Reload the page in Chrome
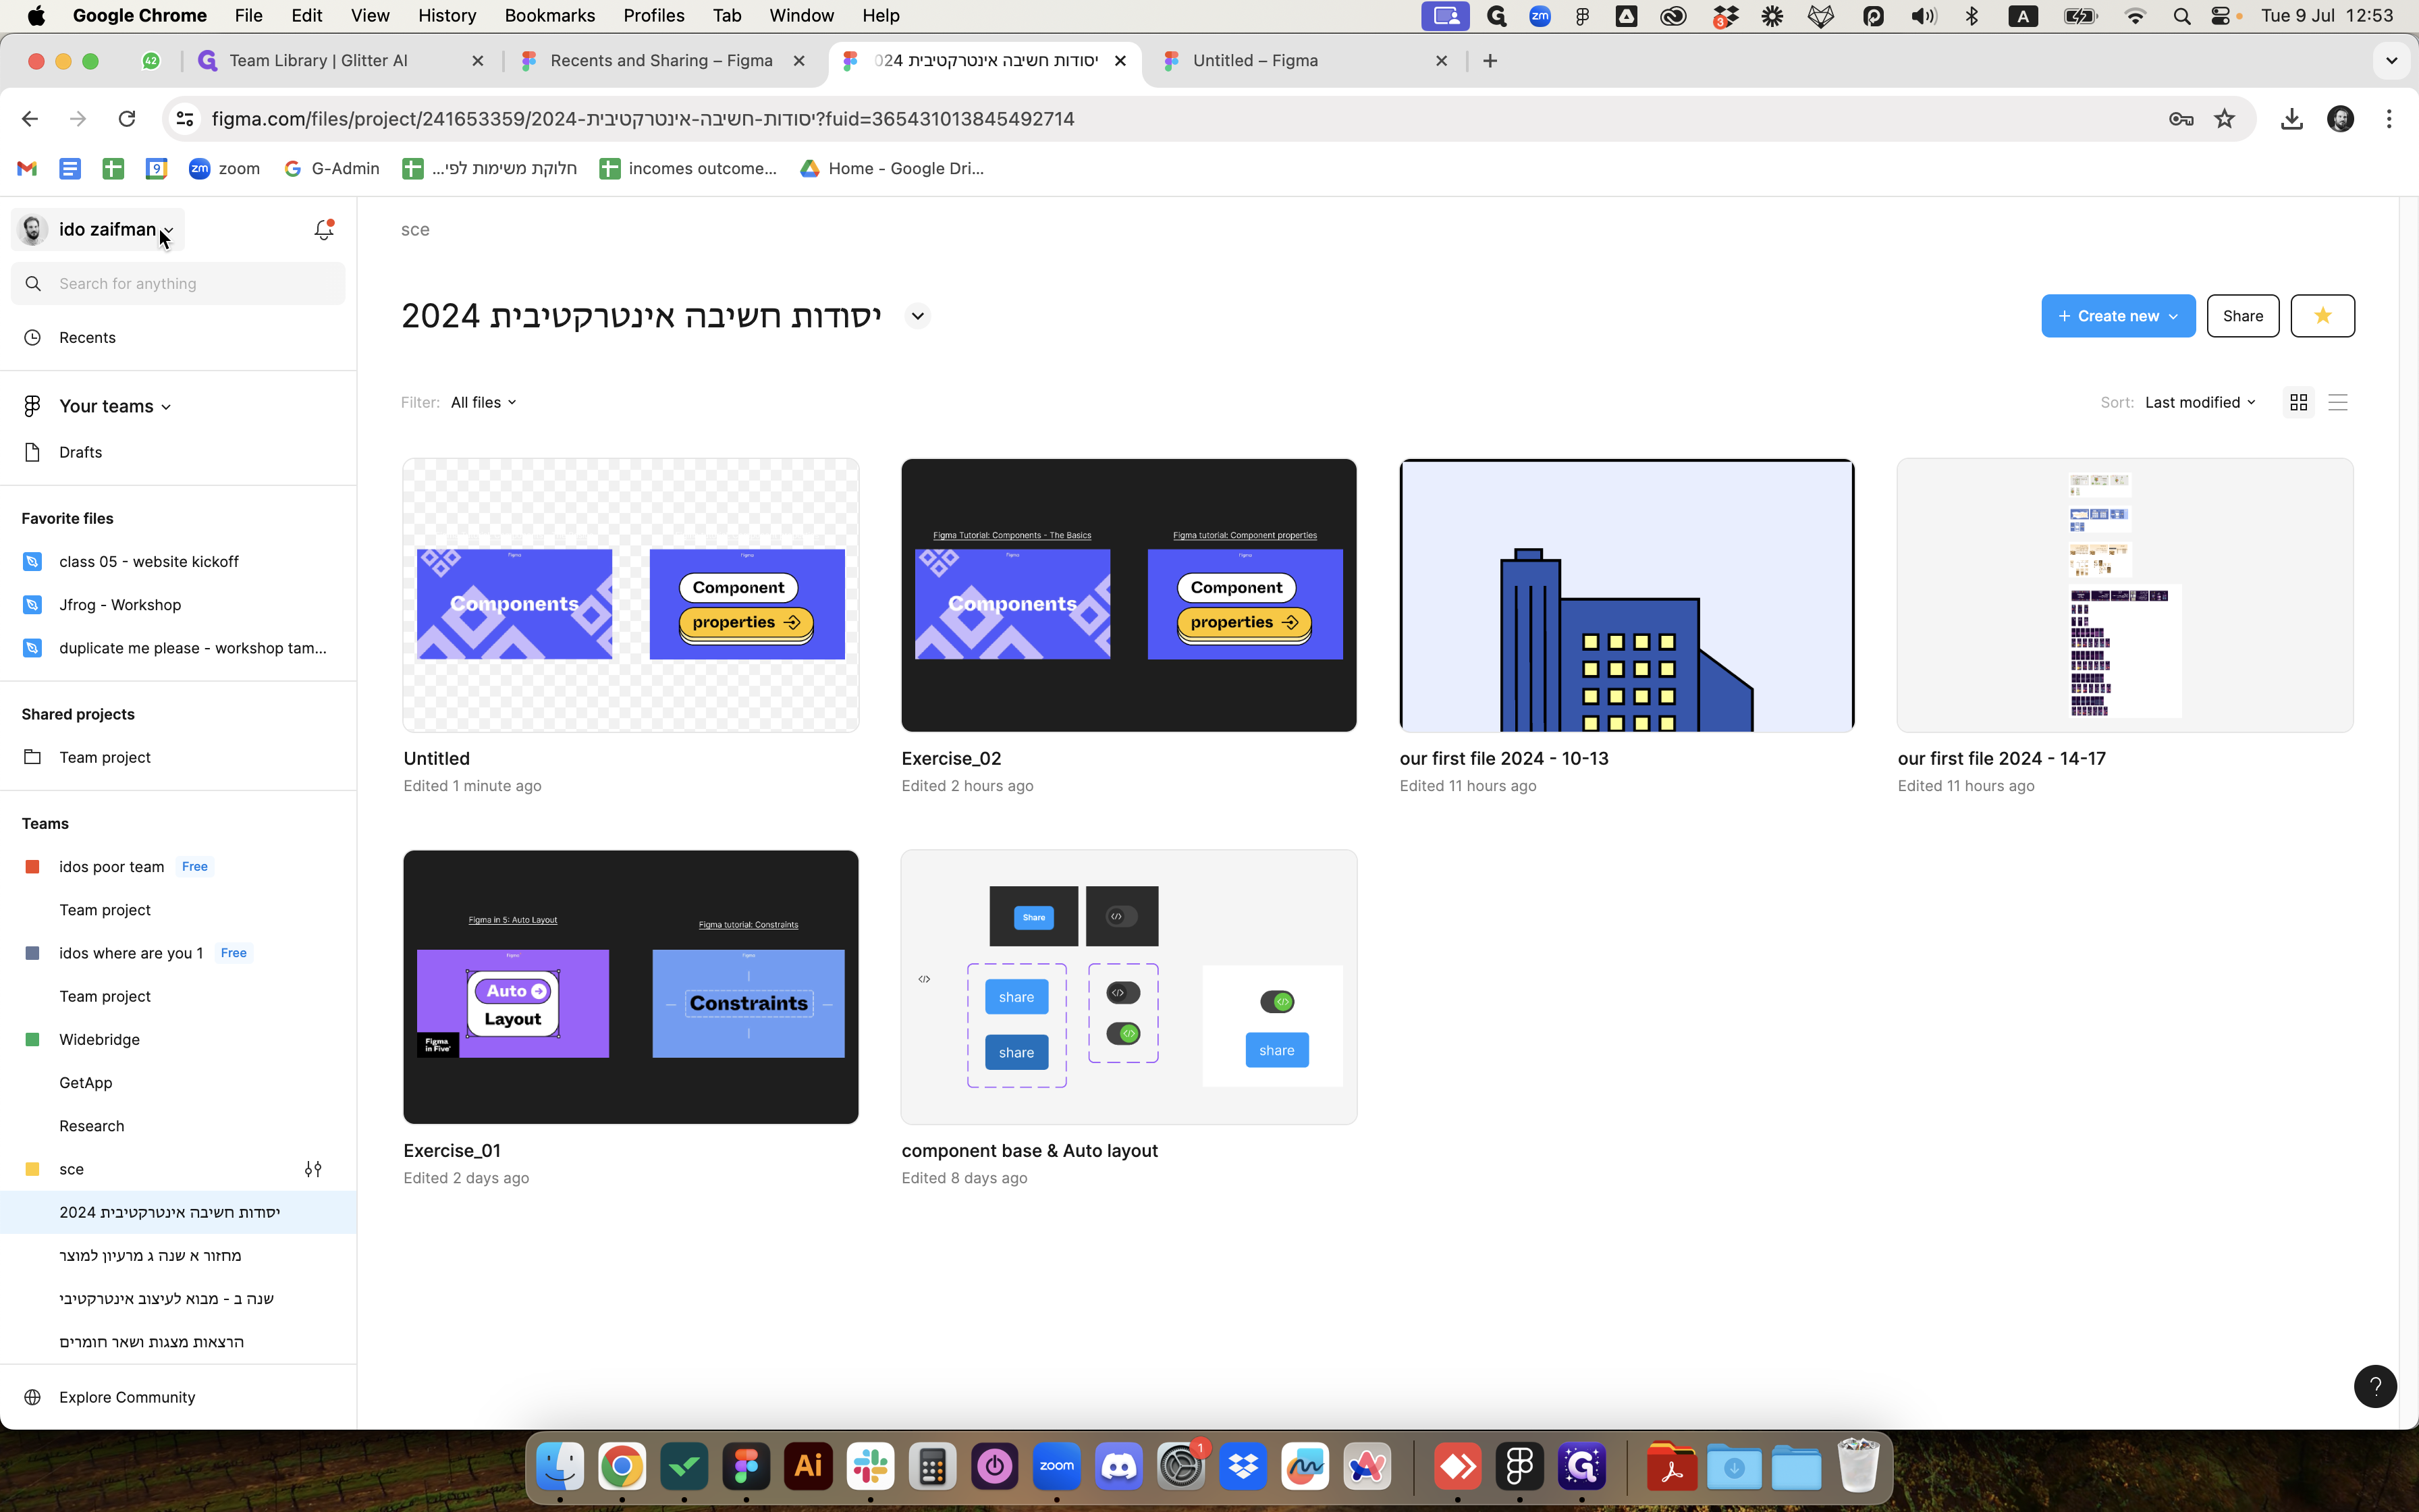This screenshot has width=2419, height=1512. point(127,119)
